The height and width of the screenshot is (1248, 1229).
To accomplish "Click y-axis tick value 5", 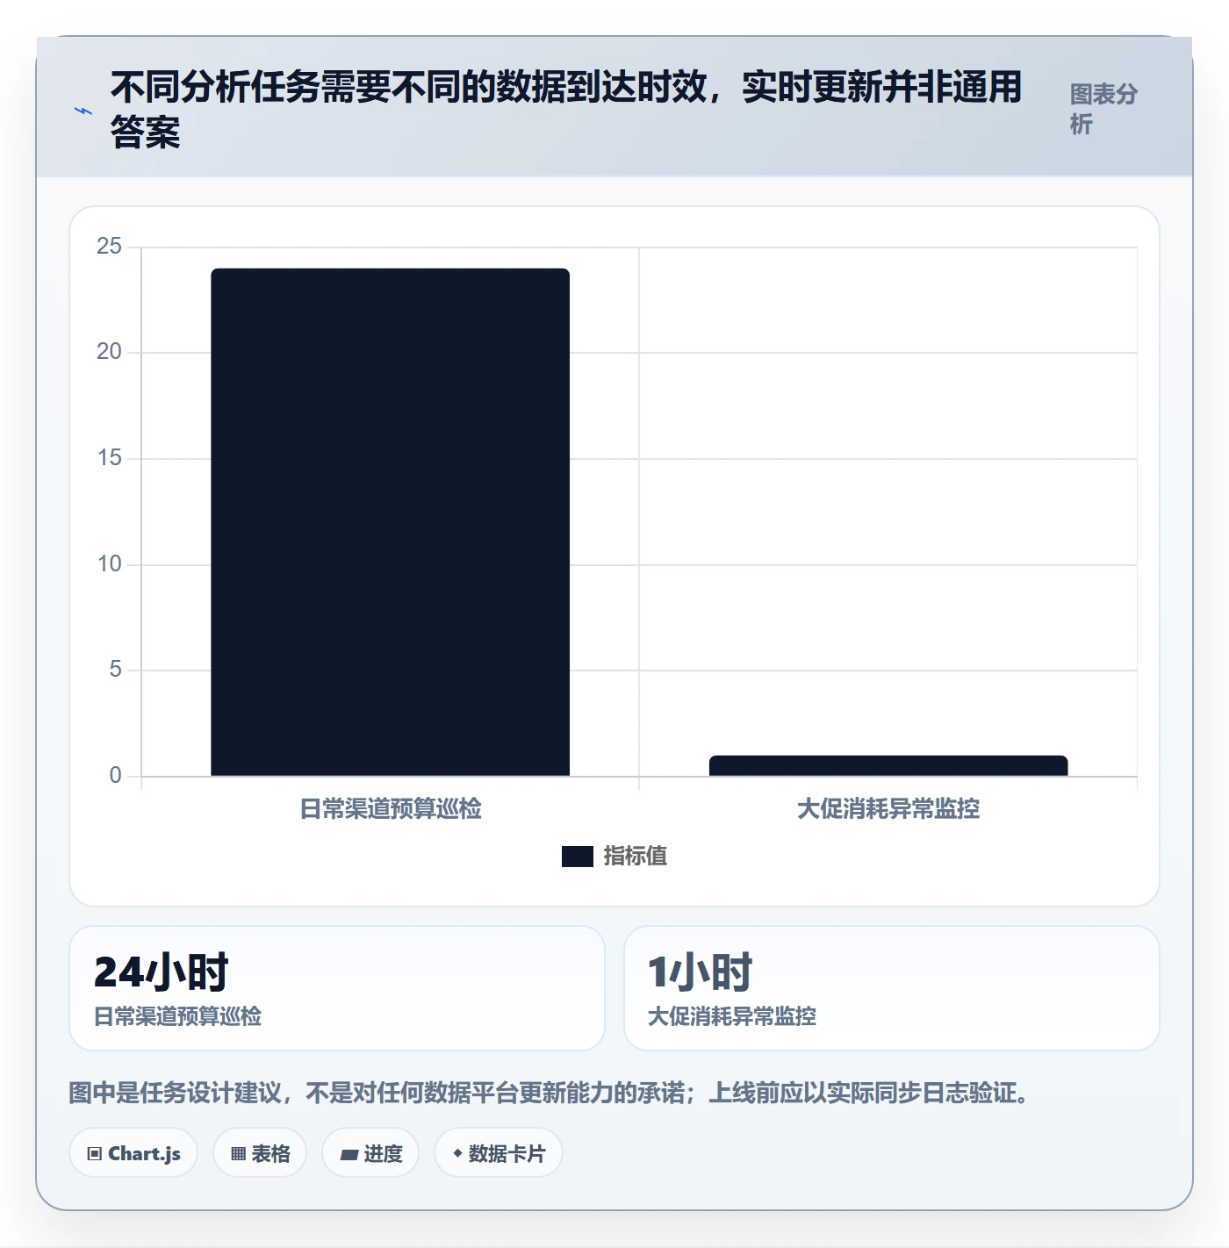I will [x=115, y=670].
